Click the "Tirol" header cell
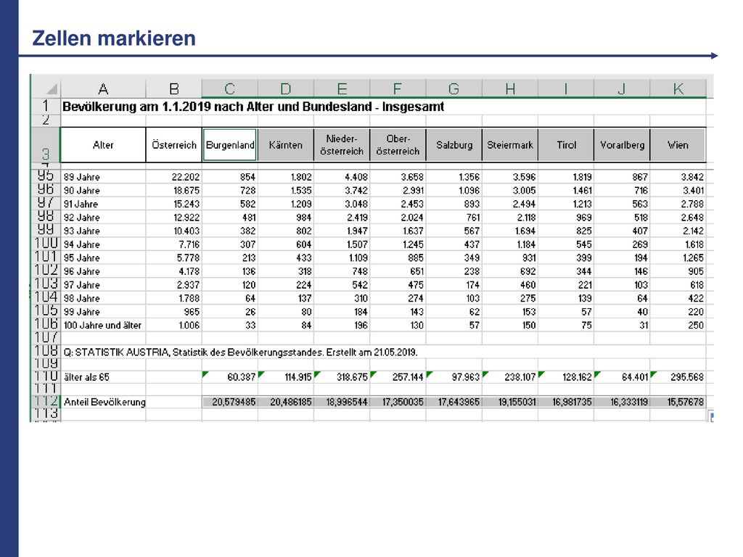This screenshot has width=743, height=557. [x=566, y=145]
